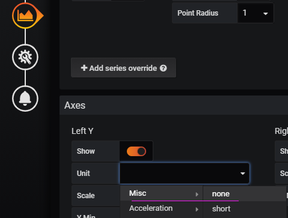Screen dimensions: 288x218
Task: Click the plus icon on Add series override
Action: coord(84,68)
